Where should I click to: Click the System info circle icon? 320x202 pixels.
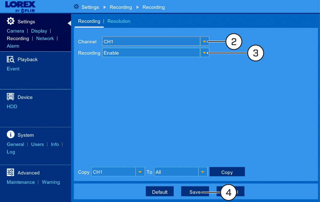11,135
